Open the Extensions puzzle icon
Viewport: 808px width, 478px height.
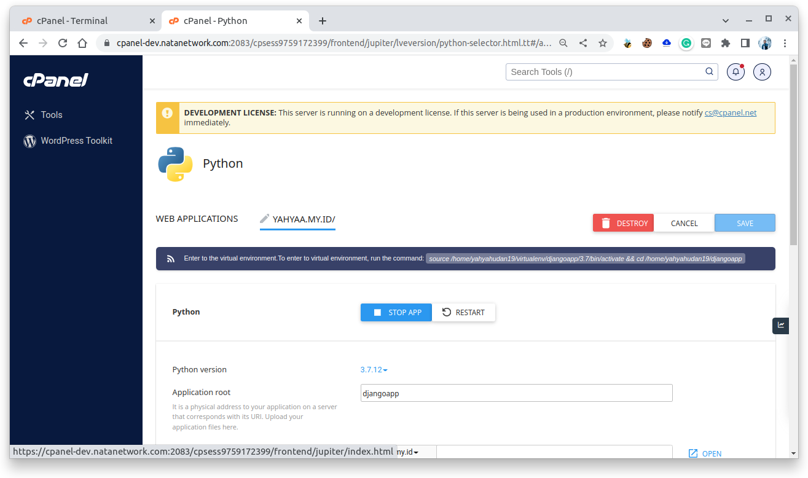726,43
